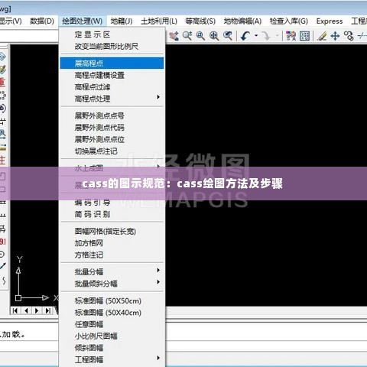Go to previous layout tab arrow
This screenshot has height=367, width=367.
[26, 310]
